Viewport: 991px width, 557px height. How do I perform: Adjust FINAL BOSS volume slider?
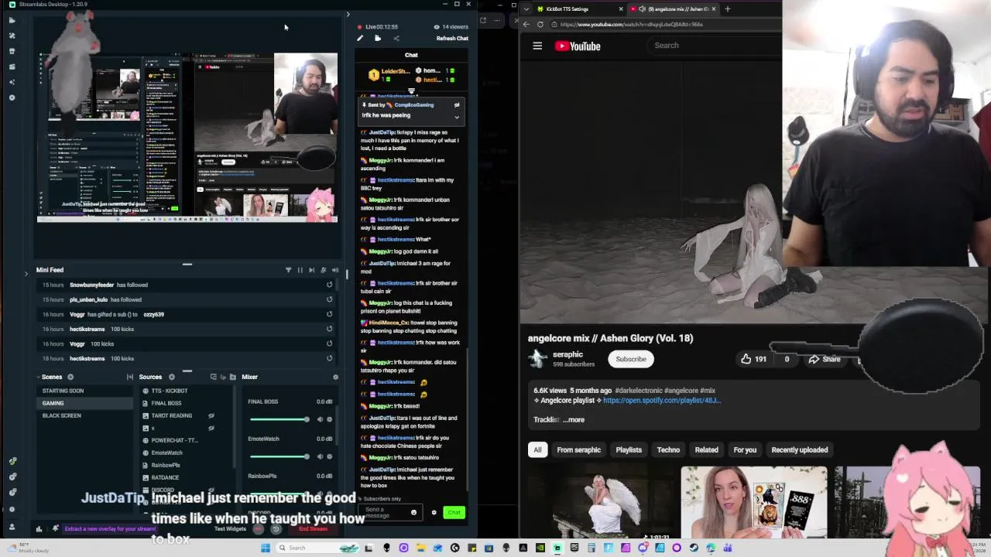tap(279, 419)
